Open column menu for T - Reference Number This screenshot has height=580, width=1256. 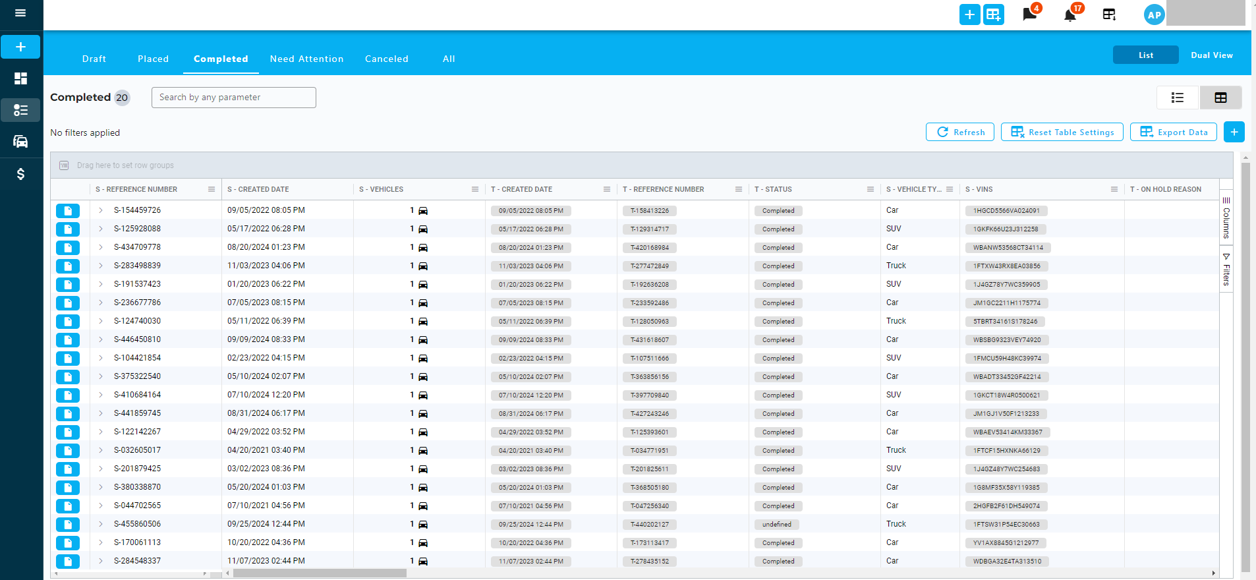[739, 189]
